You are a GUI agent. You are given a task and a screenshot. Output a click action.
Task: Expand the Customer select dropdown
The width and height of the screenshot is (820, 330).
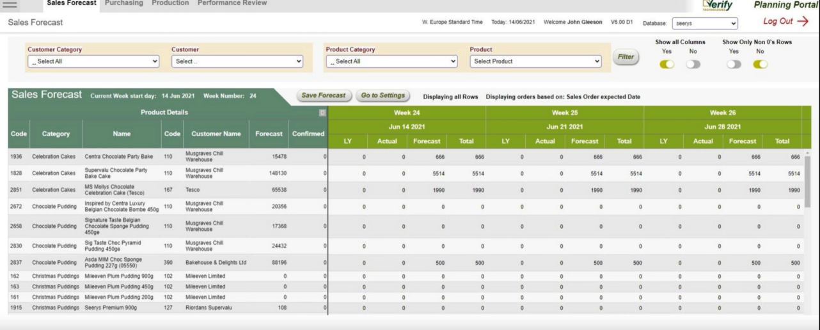(x=237, y=61)
